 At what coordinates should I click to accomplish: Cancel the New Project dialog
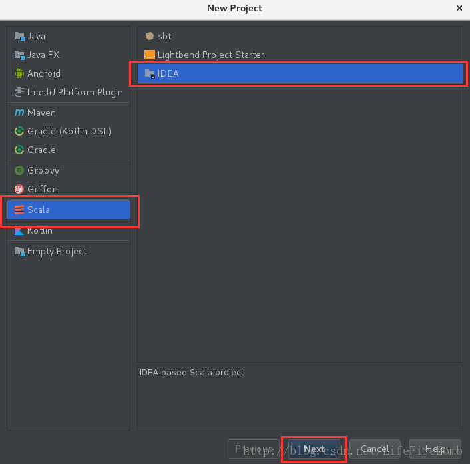[375, 449]
